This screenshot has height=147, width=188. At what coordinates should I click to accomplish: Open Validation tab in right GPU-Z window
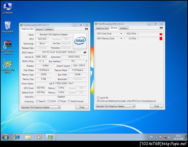pos(124,28)
